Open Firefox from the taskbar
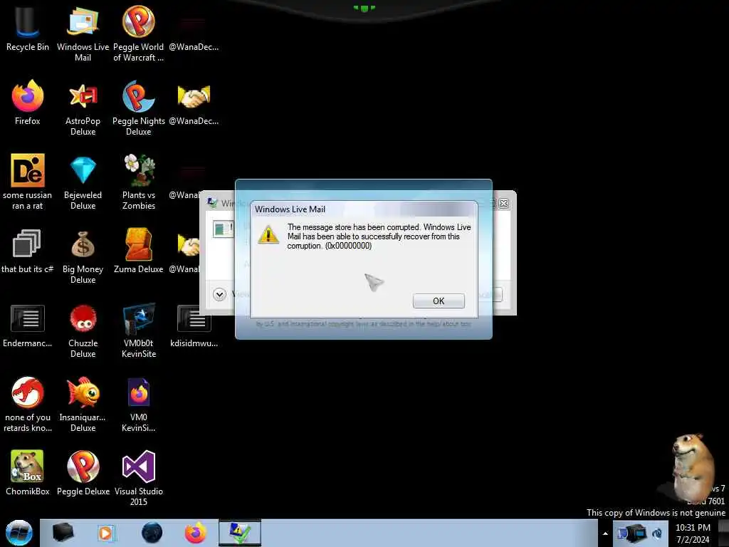 pyautogui.click(x=196, y=533)
